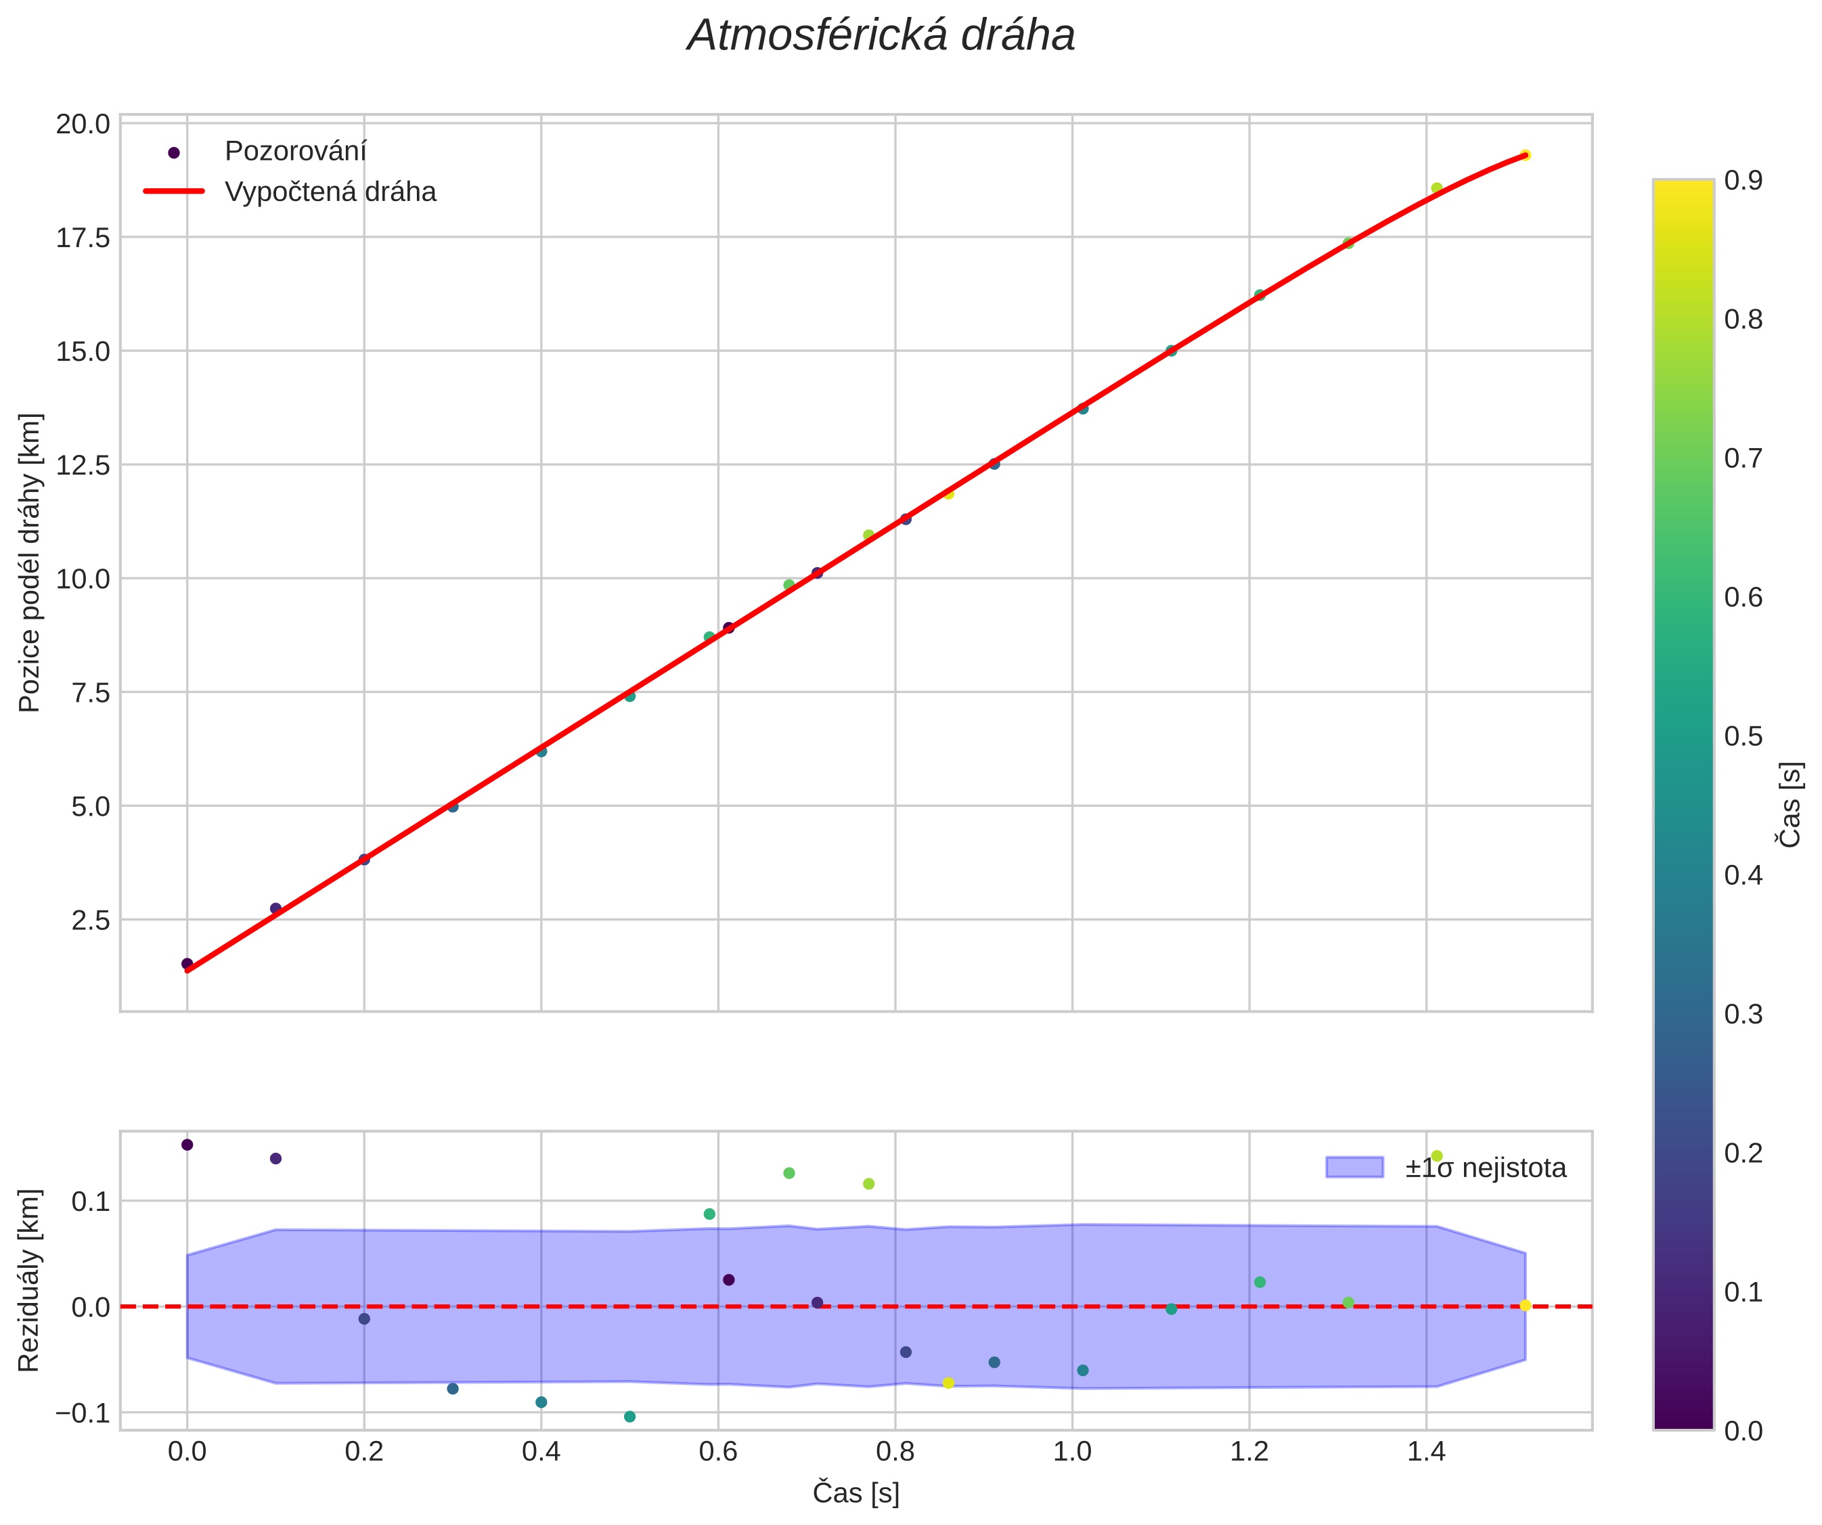This screenshot has height=1525, width=1822.
Task: Click the 0.9 tick label on colorbar
Action: click(x=1743, y=181)
